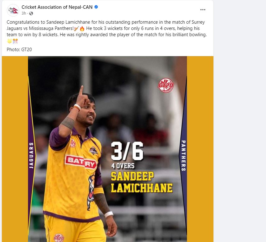Click the confetti emoji below caption

pos(15,41)
